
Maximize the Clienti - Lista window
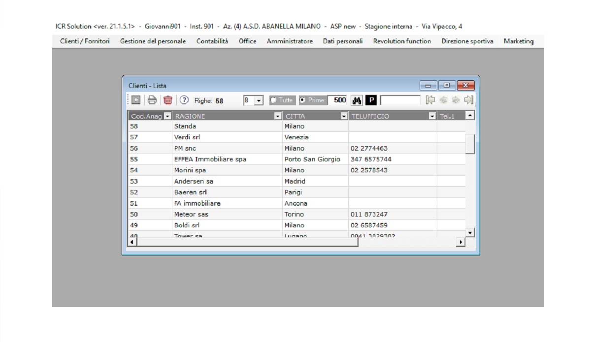point(447,86)
